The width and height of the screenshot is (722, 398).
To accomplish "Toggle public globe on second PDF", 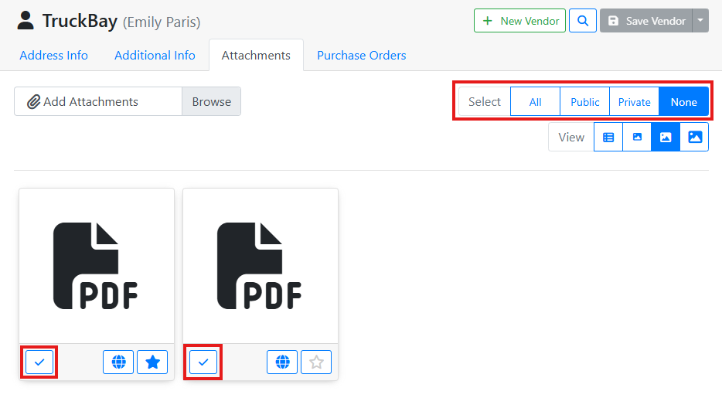I will 282,362.
